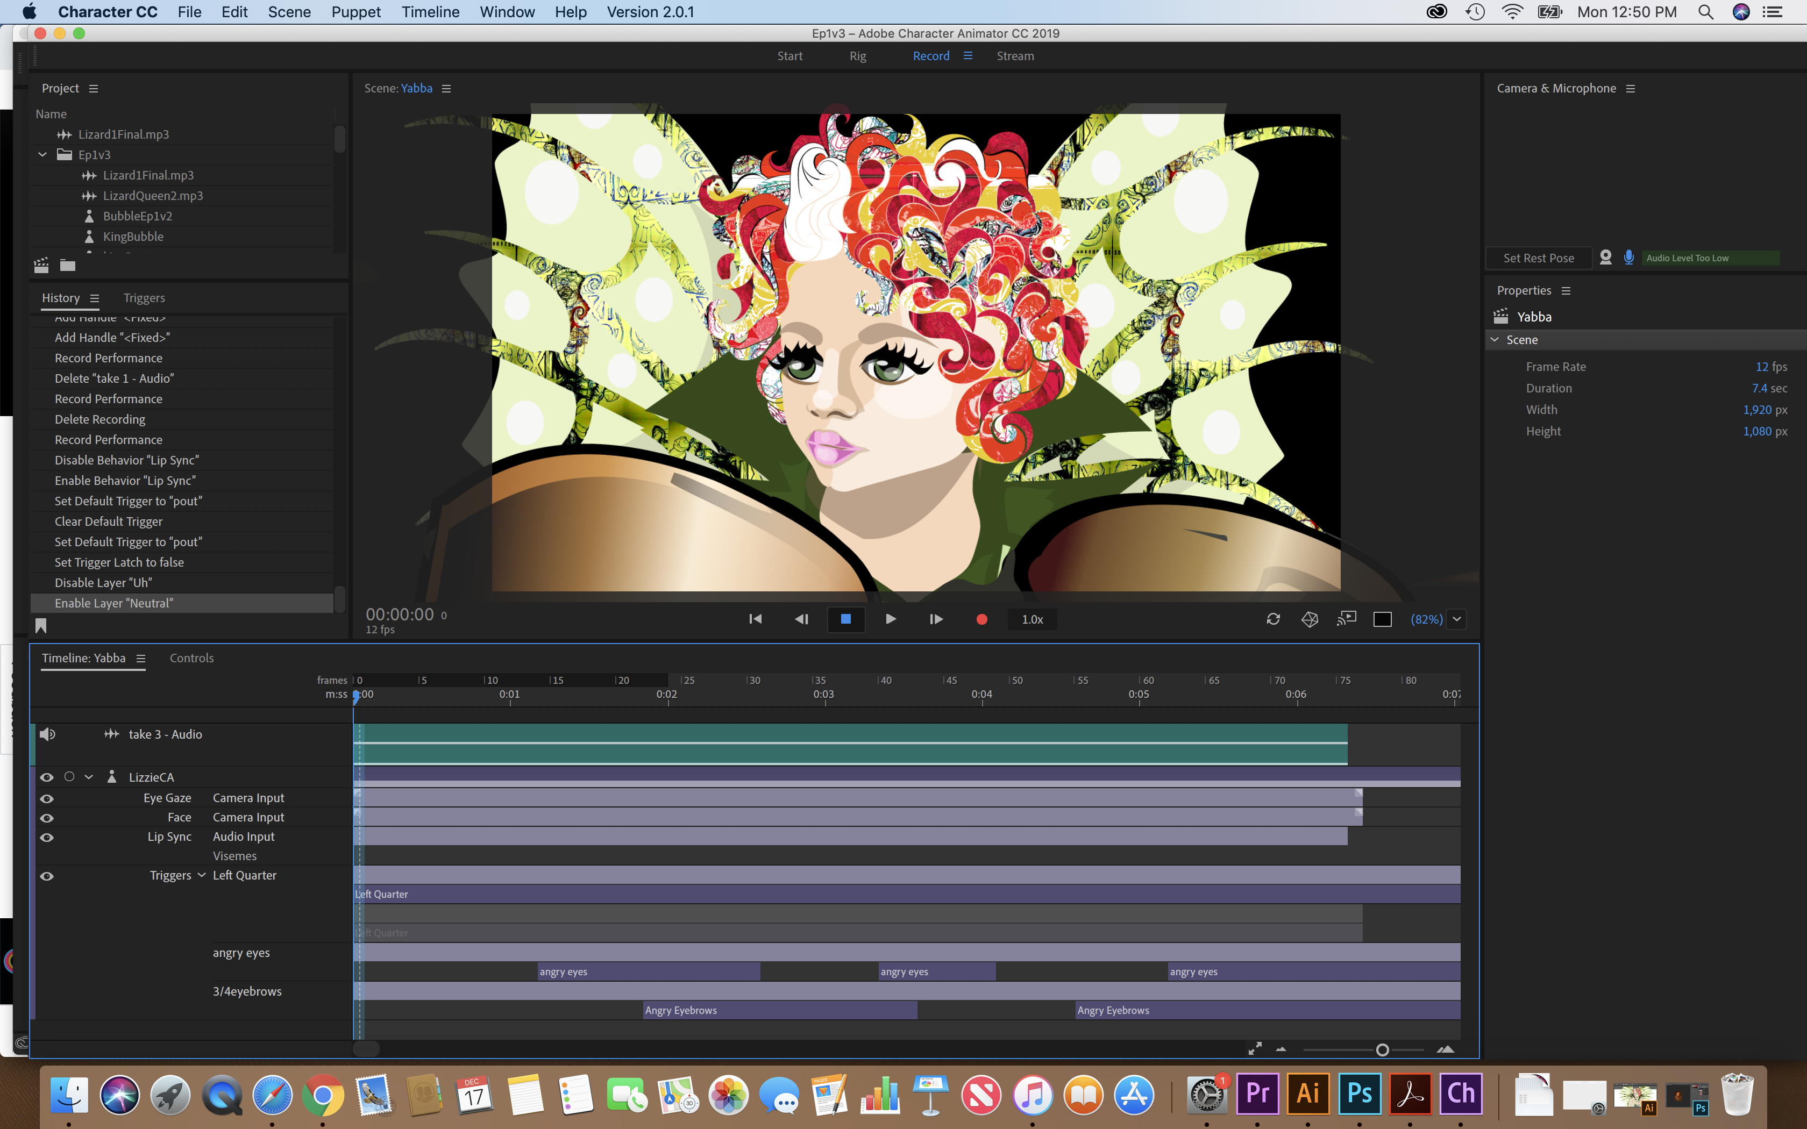This screenshot has width=1807, height=1129.
Task: Go to the Start workspace
Action: coord(789,56)
